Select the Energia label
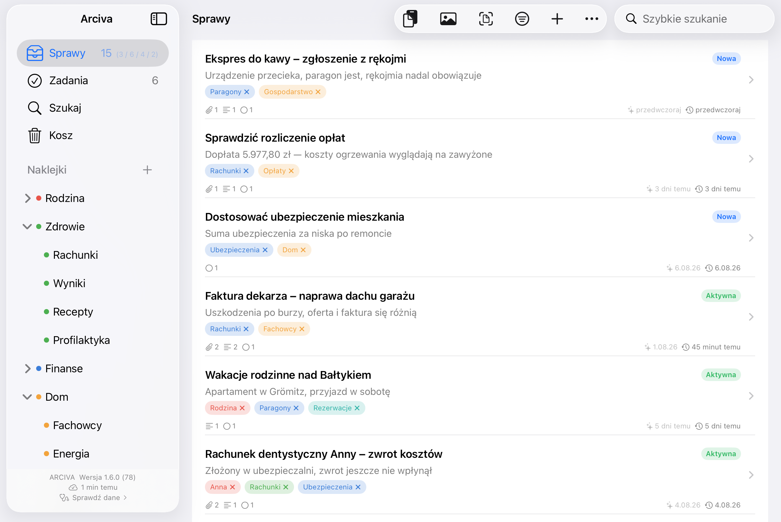This screenshot has width=781, height=522. (x=71, y=454)
